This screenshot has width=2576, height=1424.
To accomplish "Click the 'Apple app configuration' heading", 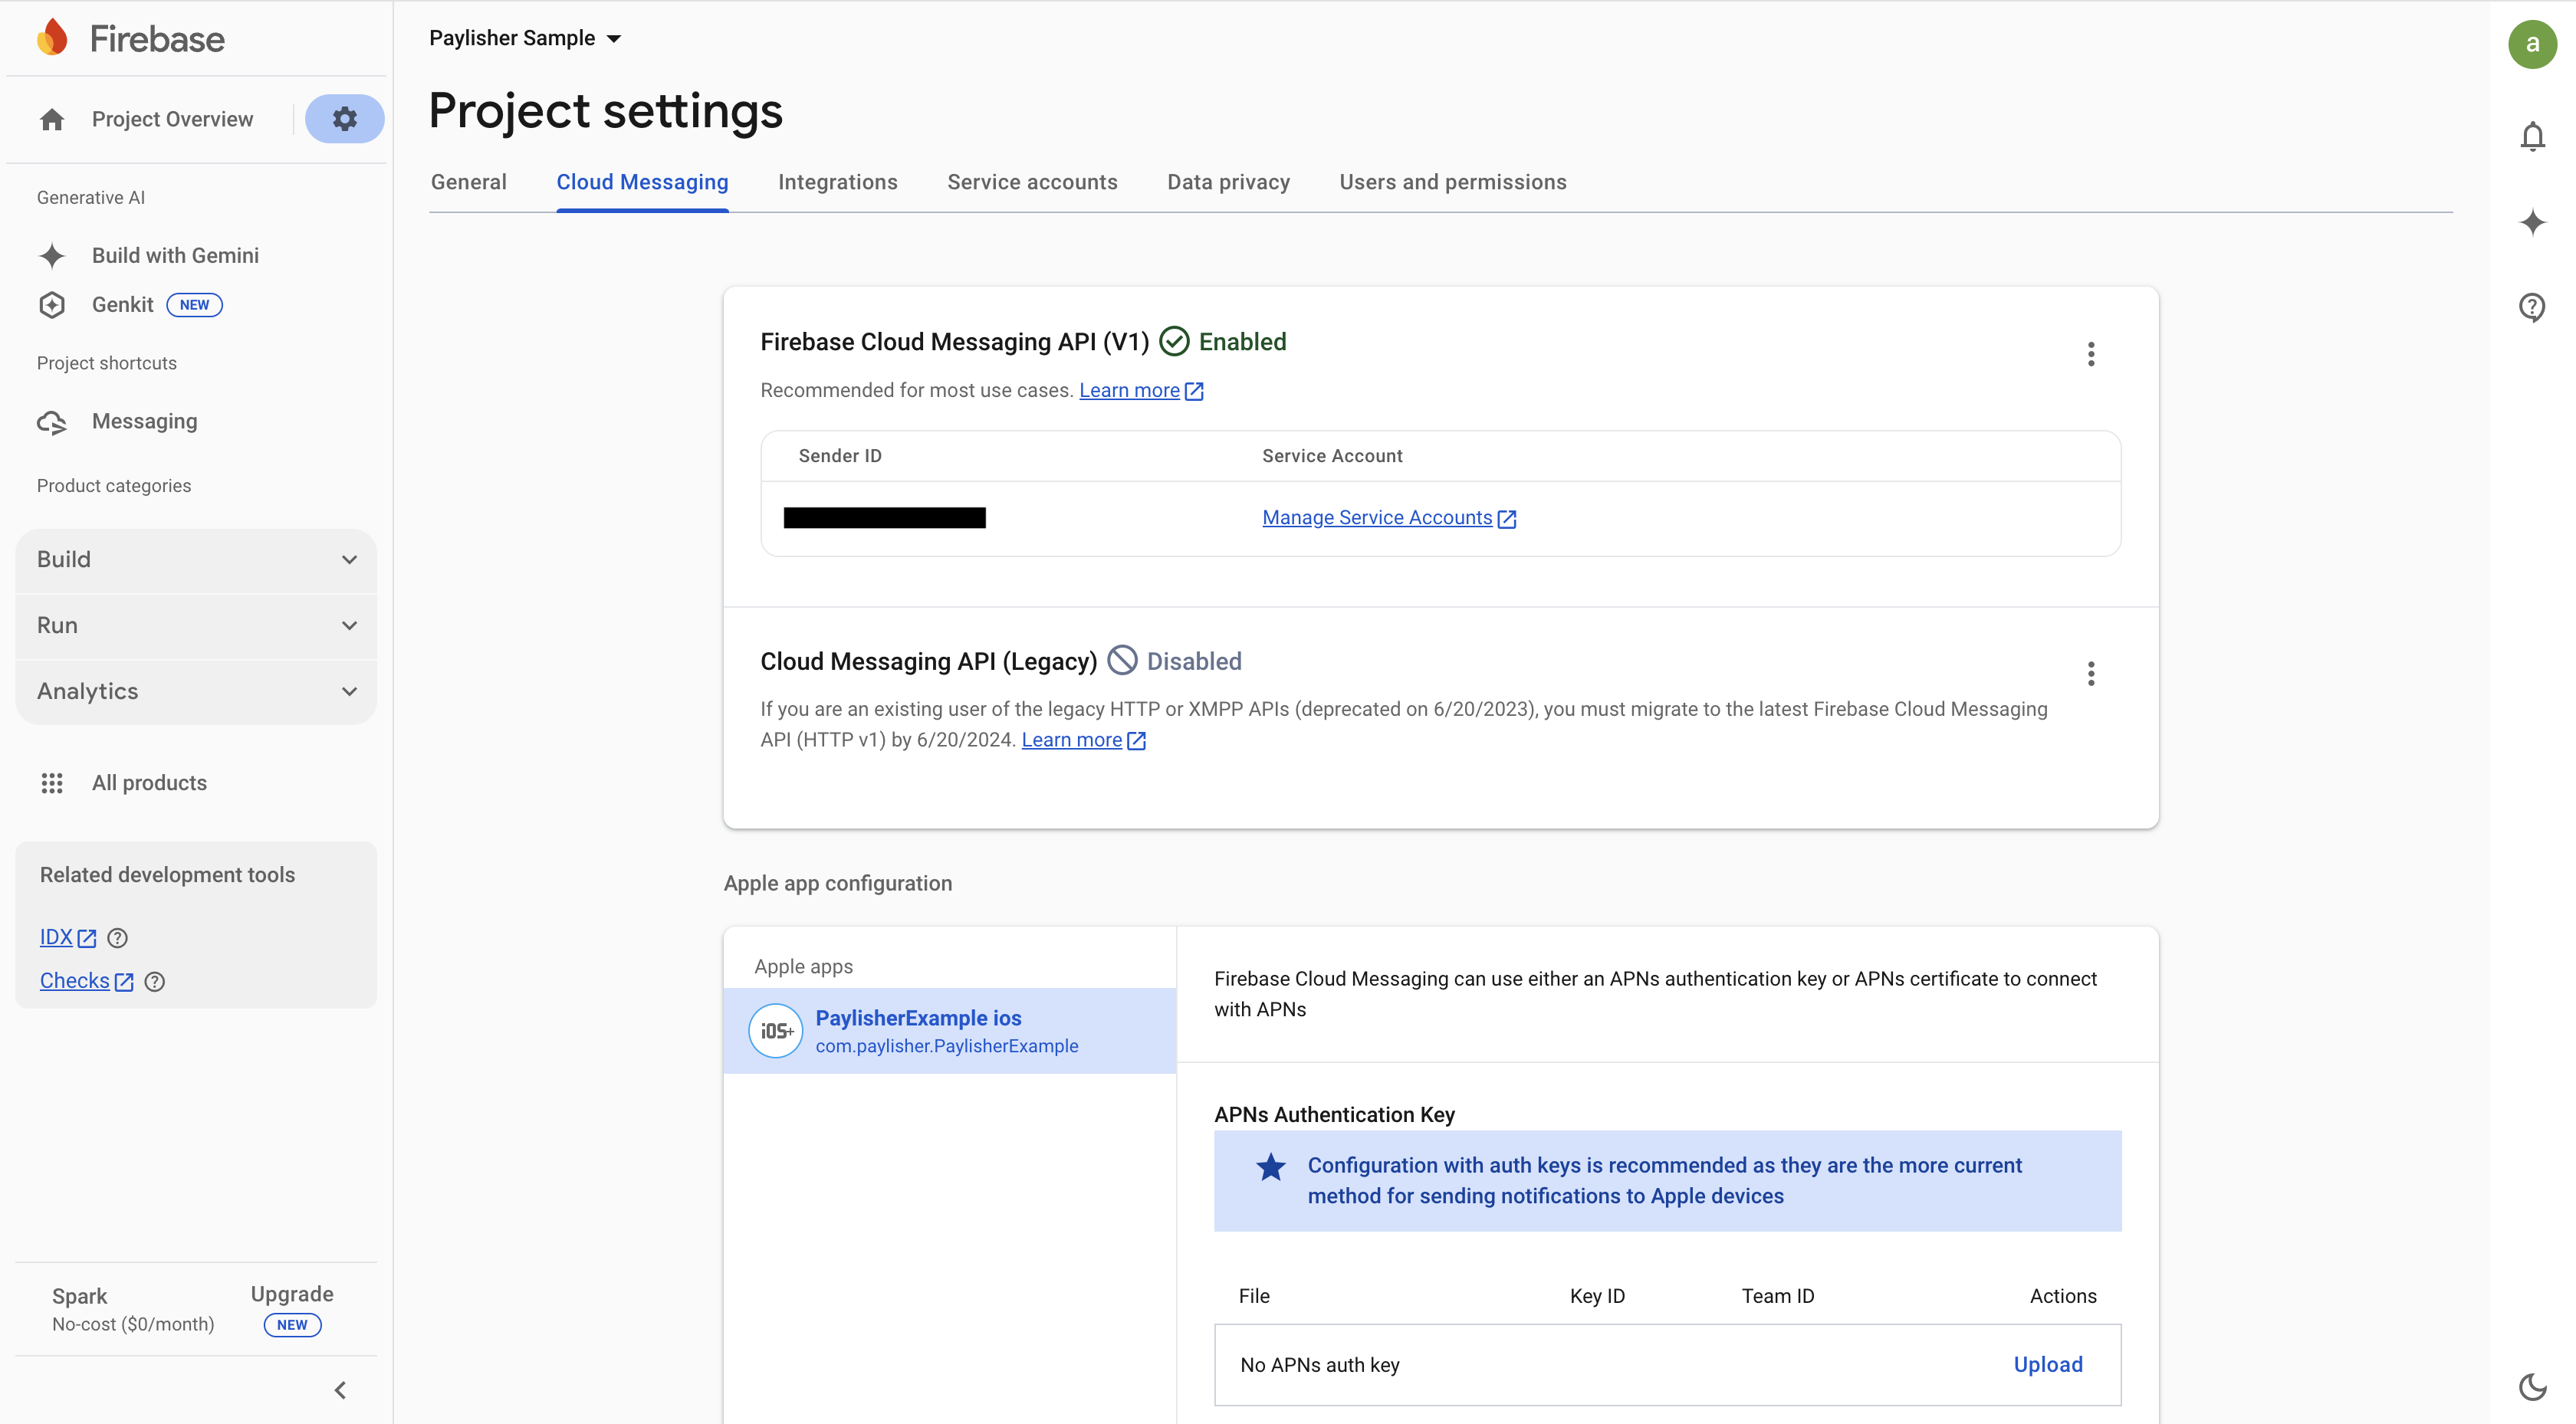I will (838, 884).
